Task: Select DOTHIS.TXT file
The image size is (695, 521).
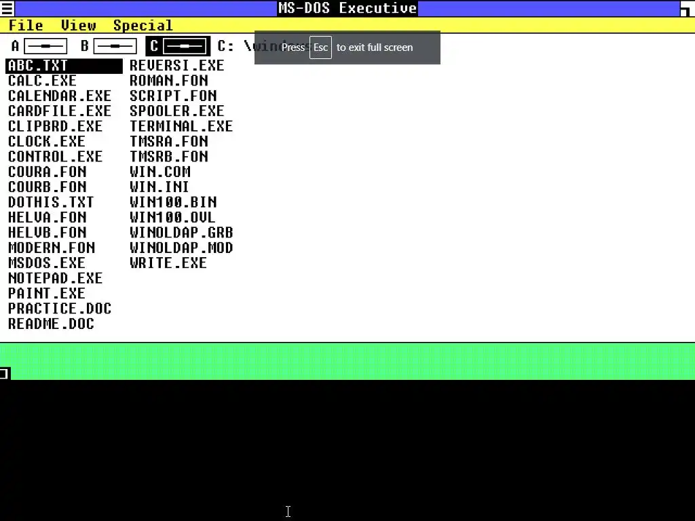Action: pyautogui.click(x=51, y=202)
